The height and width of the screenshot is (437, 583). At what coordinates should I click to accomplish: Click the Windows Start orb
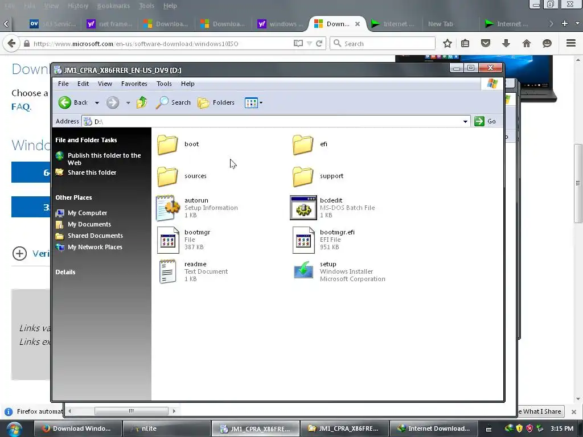click(14, 428)
